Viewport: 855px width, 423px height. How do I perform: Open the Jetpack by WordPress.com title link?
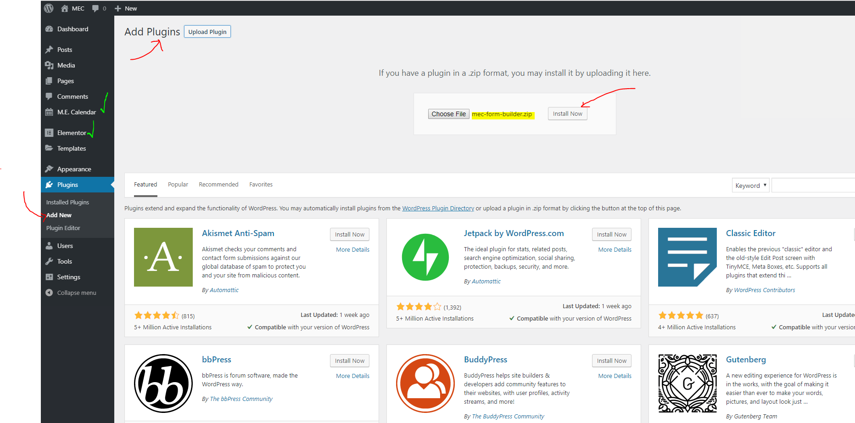pyautogui.click(x=514, y=233)
